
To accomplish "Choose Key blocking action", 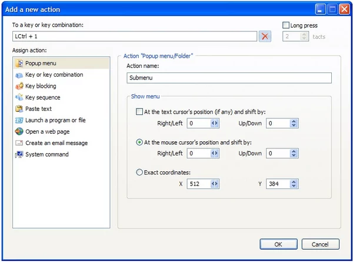I will point(61,86).
